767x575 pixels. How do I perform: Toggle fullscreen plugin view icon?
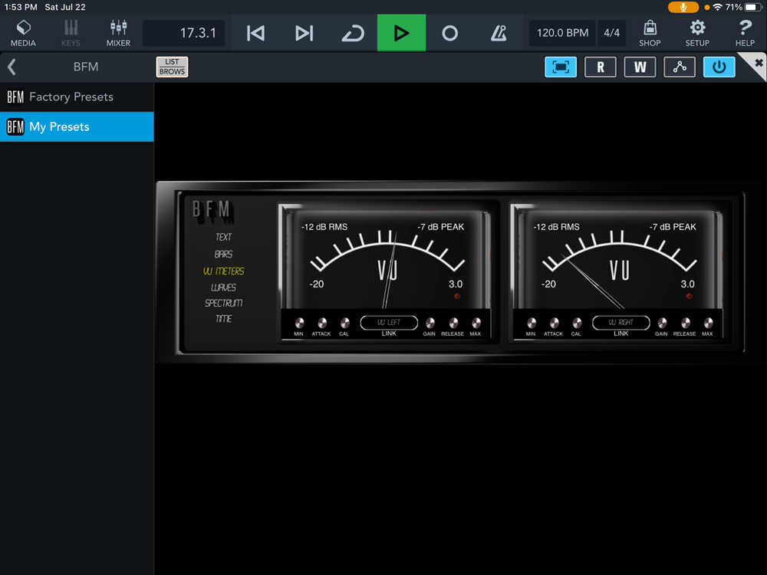click(x=561, y=67)
